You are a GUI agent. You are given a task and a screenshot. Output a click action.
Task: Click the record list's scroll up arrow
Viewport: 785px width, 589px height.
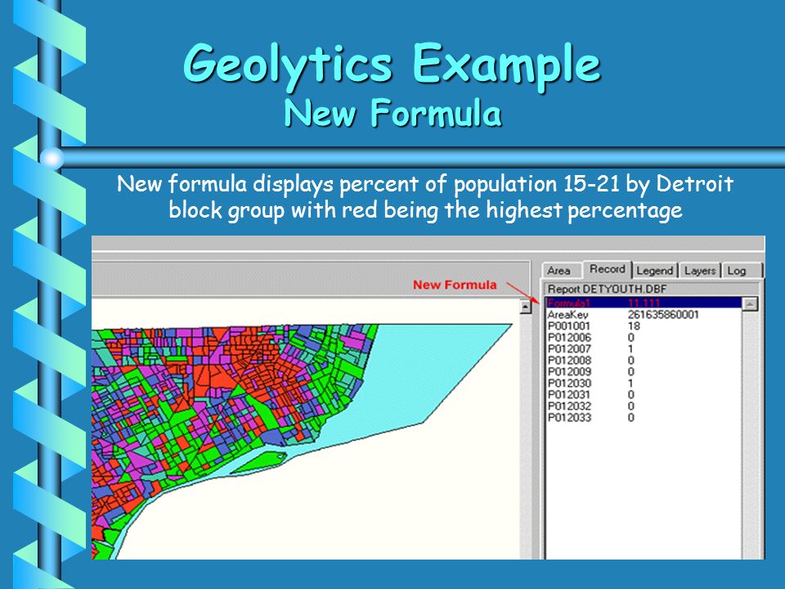tap(750, 303)
